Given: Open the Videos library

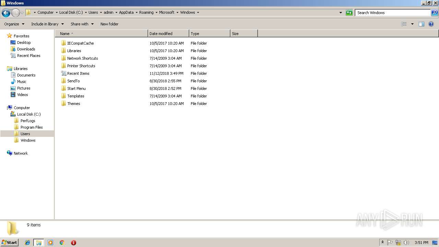Looking at the screenshot, I should (22, 95).
